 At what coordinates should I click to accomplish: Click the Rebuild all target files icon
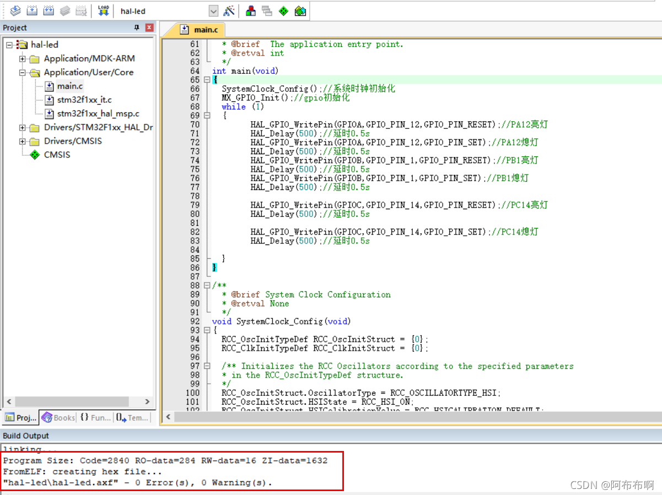click(49, 10)
